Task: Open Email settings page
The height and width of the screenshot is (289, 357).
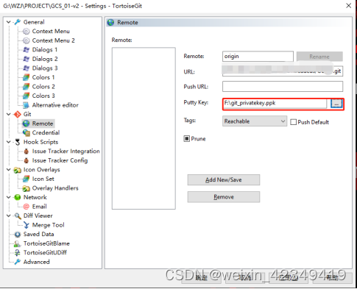Action: (39, 207)
